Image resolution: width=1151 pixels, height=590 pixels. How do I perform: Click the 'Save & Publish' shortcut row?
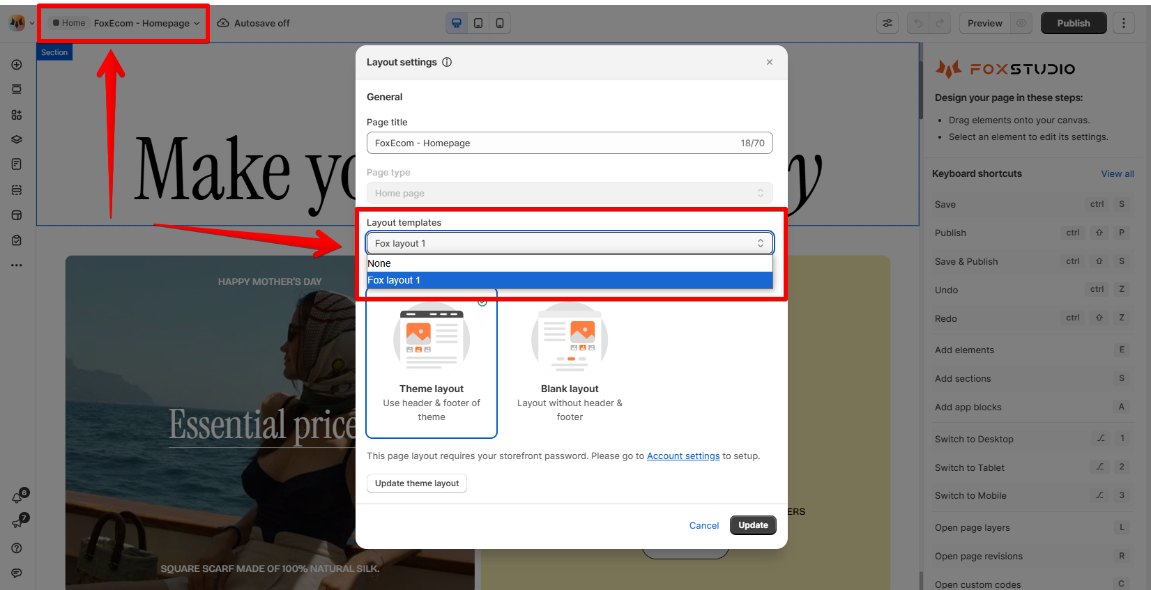(1033, 261)
